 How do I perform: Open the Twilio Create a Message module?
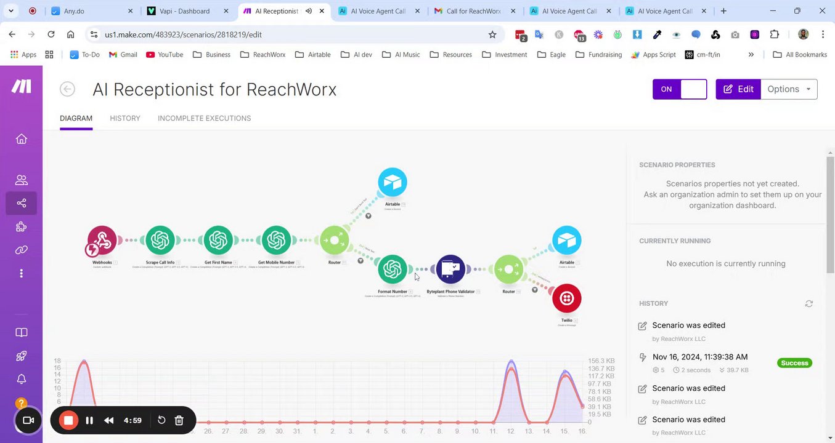coord(567,298)
